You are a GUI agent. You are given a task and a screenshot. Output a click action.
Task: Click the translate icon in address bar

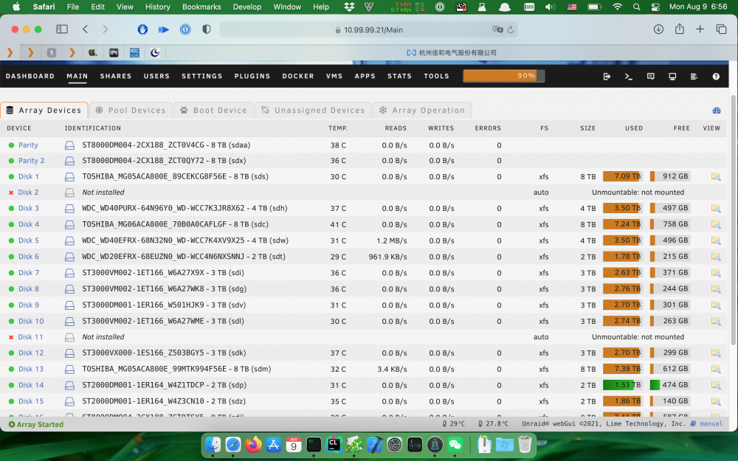coord(497,30)
